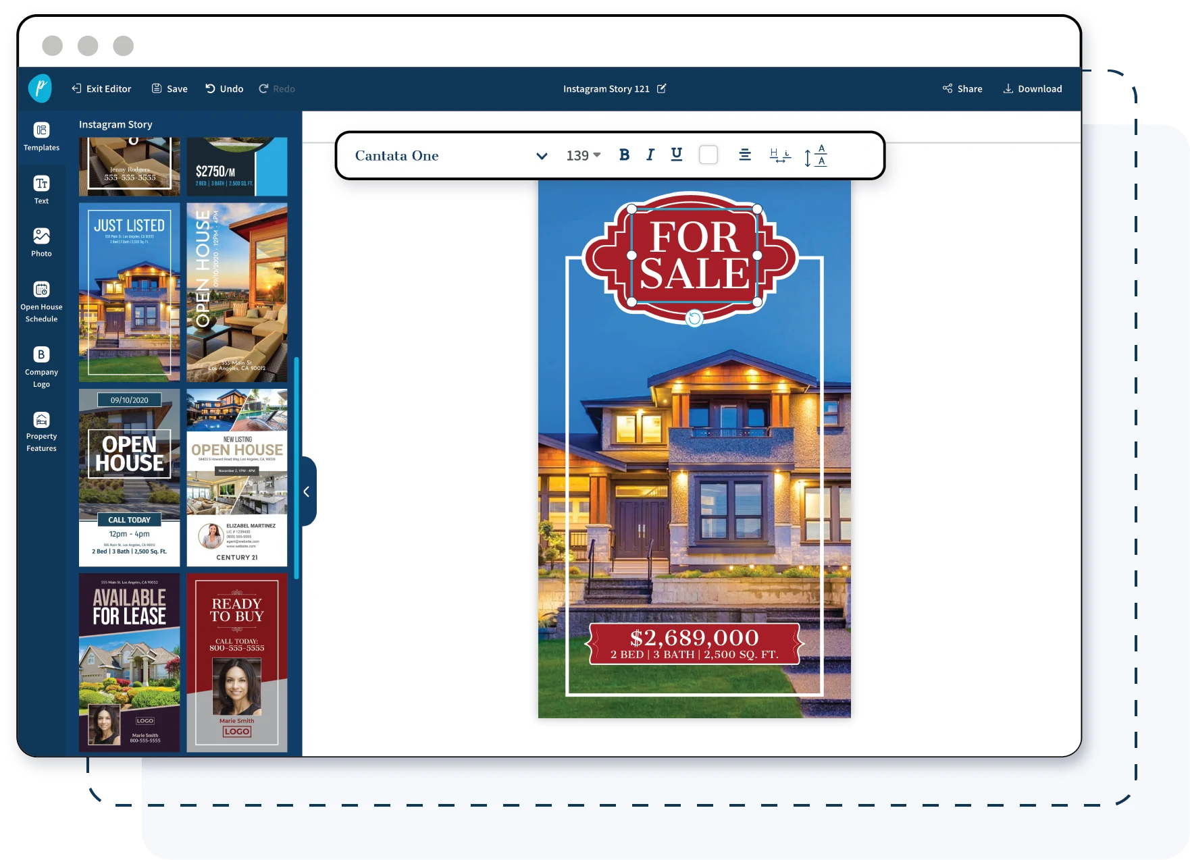
Task: Download the design
Action: tap(1032, 88)
